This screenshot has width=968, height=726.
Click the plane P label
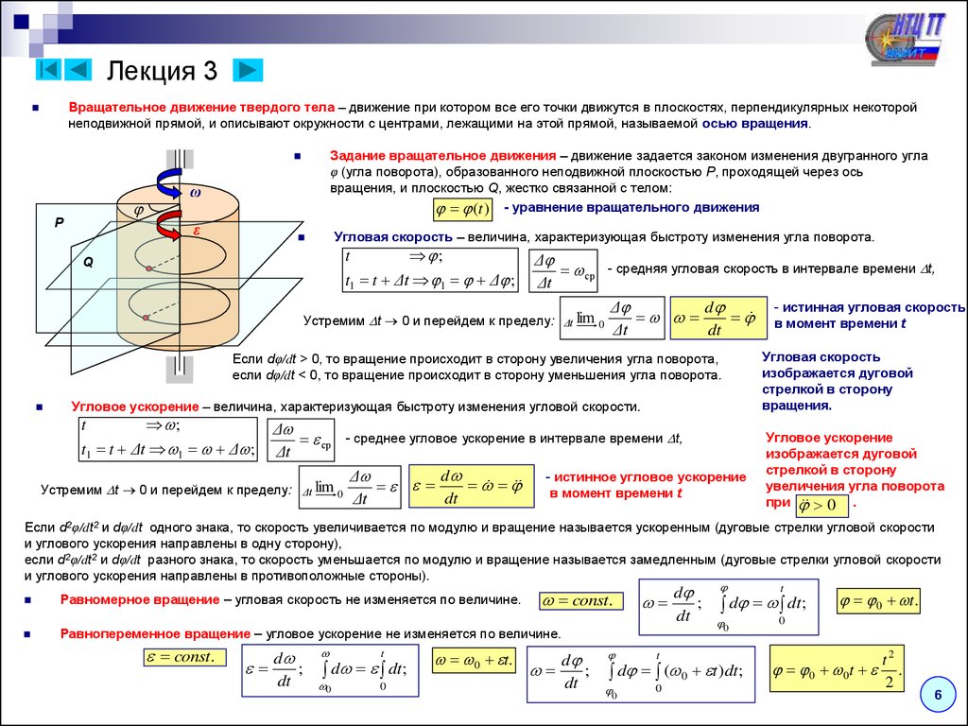tap(60, 223)
